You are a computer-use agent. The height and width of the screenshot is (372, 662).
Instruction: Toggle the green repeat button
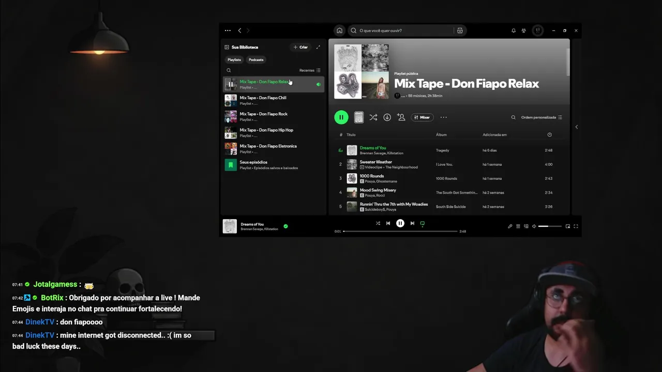(423, 223)
